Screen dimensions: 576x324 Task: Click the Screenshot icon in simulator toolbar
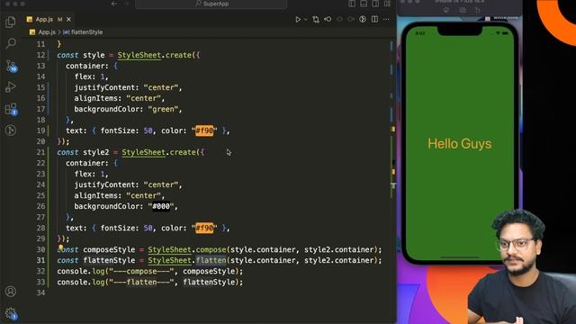(463, 10)
